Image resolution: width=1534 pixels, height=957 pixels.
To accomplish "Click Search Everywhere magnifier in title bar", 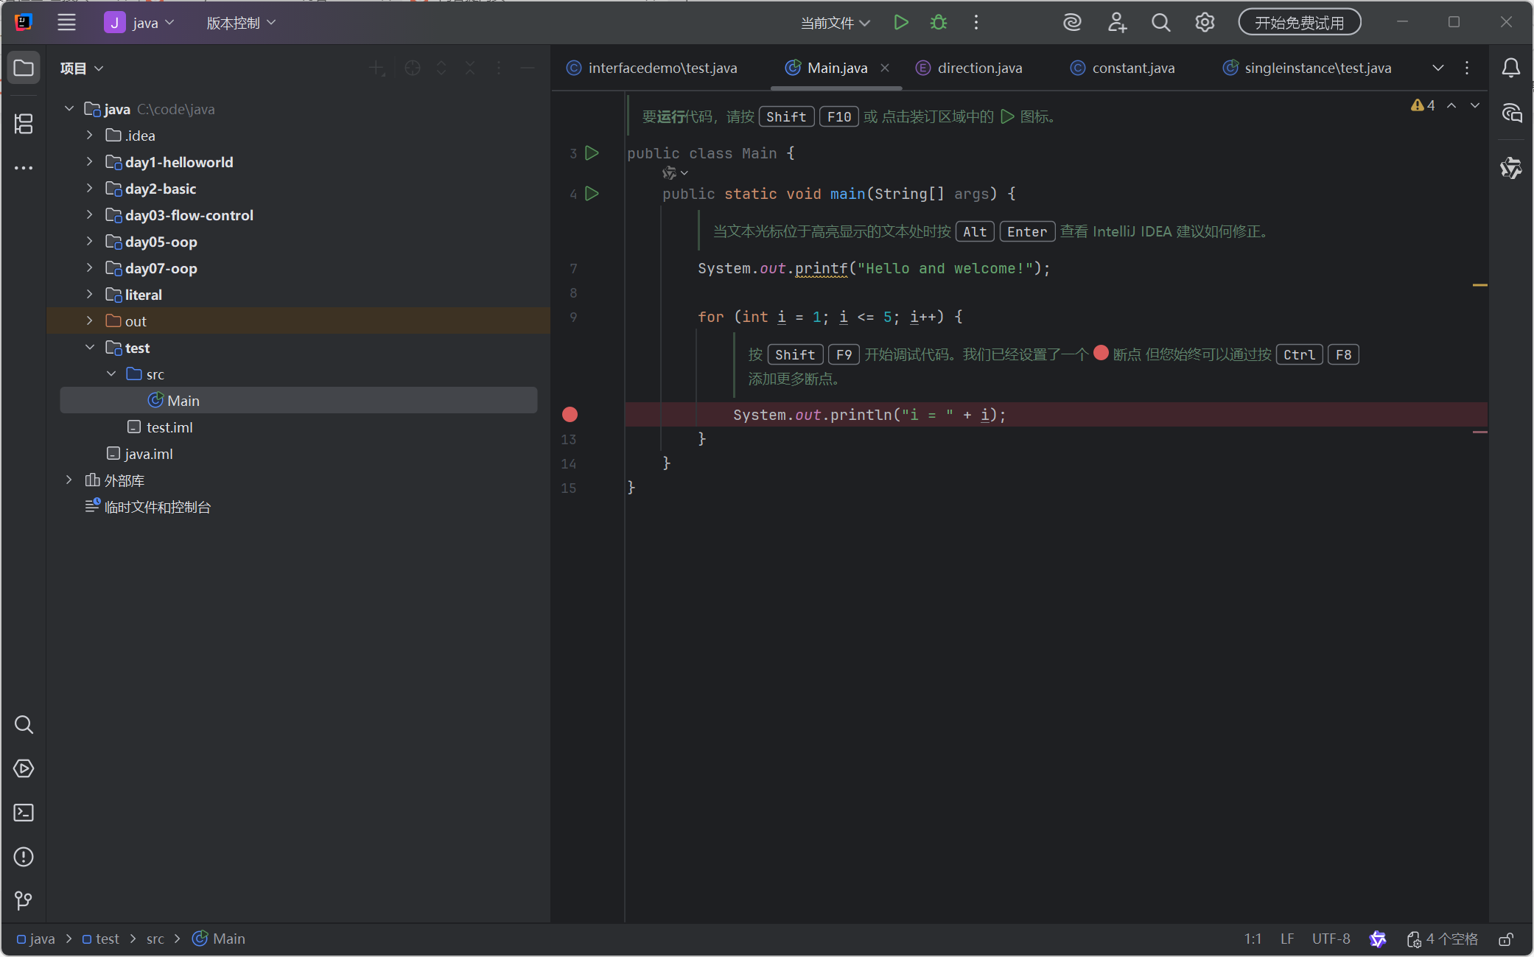I will tap(1160, 23).
